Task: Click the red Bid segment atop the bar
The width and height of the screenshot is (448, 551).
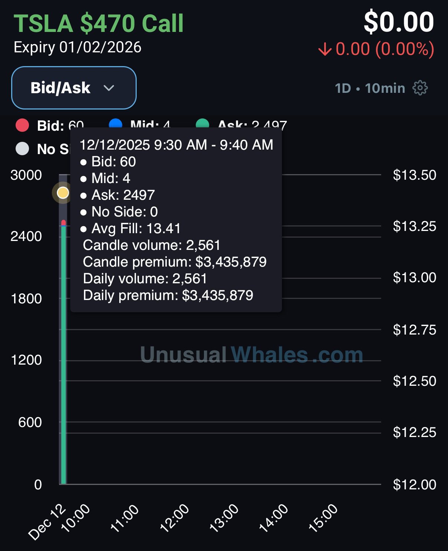Action: pyautogui.click(x=64, y=222)
